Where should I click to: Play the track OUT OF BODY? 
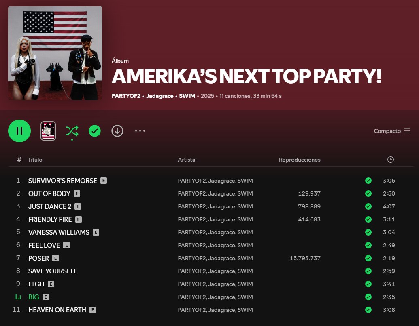point(49,193)
